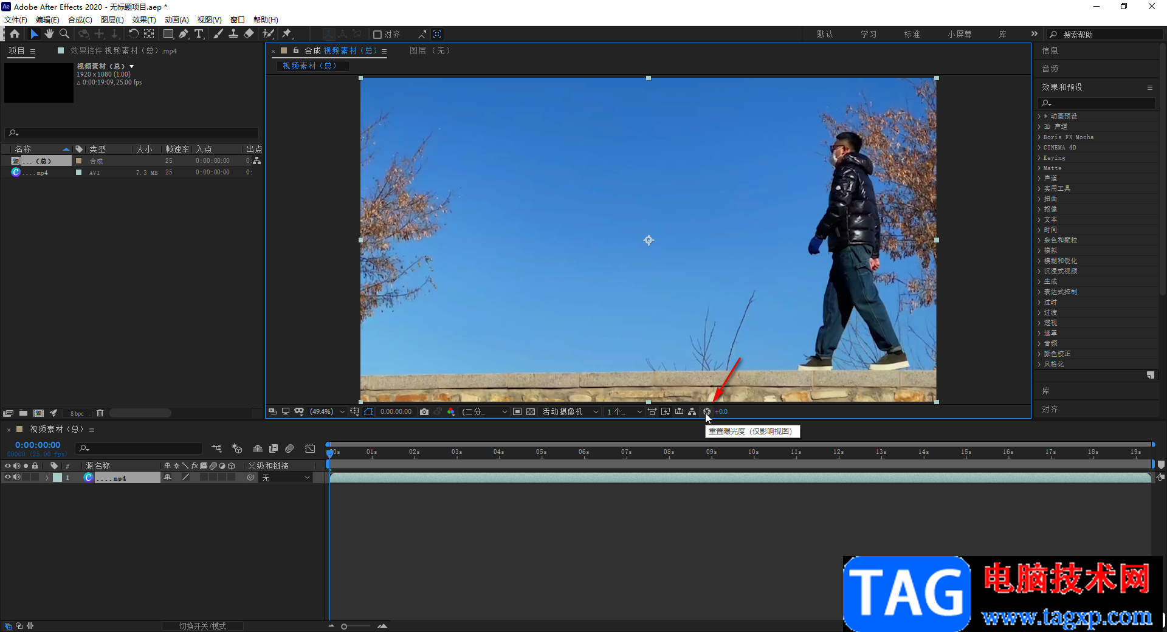This screenshot has height=632, width=1167.
Task: Expand the 风格化 effects category
Action: click(1039, 364)
